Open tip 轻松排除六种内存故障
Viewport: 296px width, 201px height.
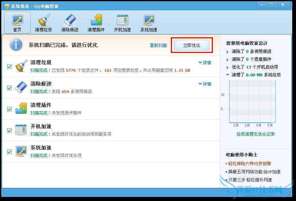tap(249, 164)
